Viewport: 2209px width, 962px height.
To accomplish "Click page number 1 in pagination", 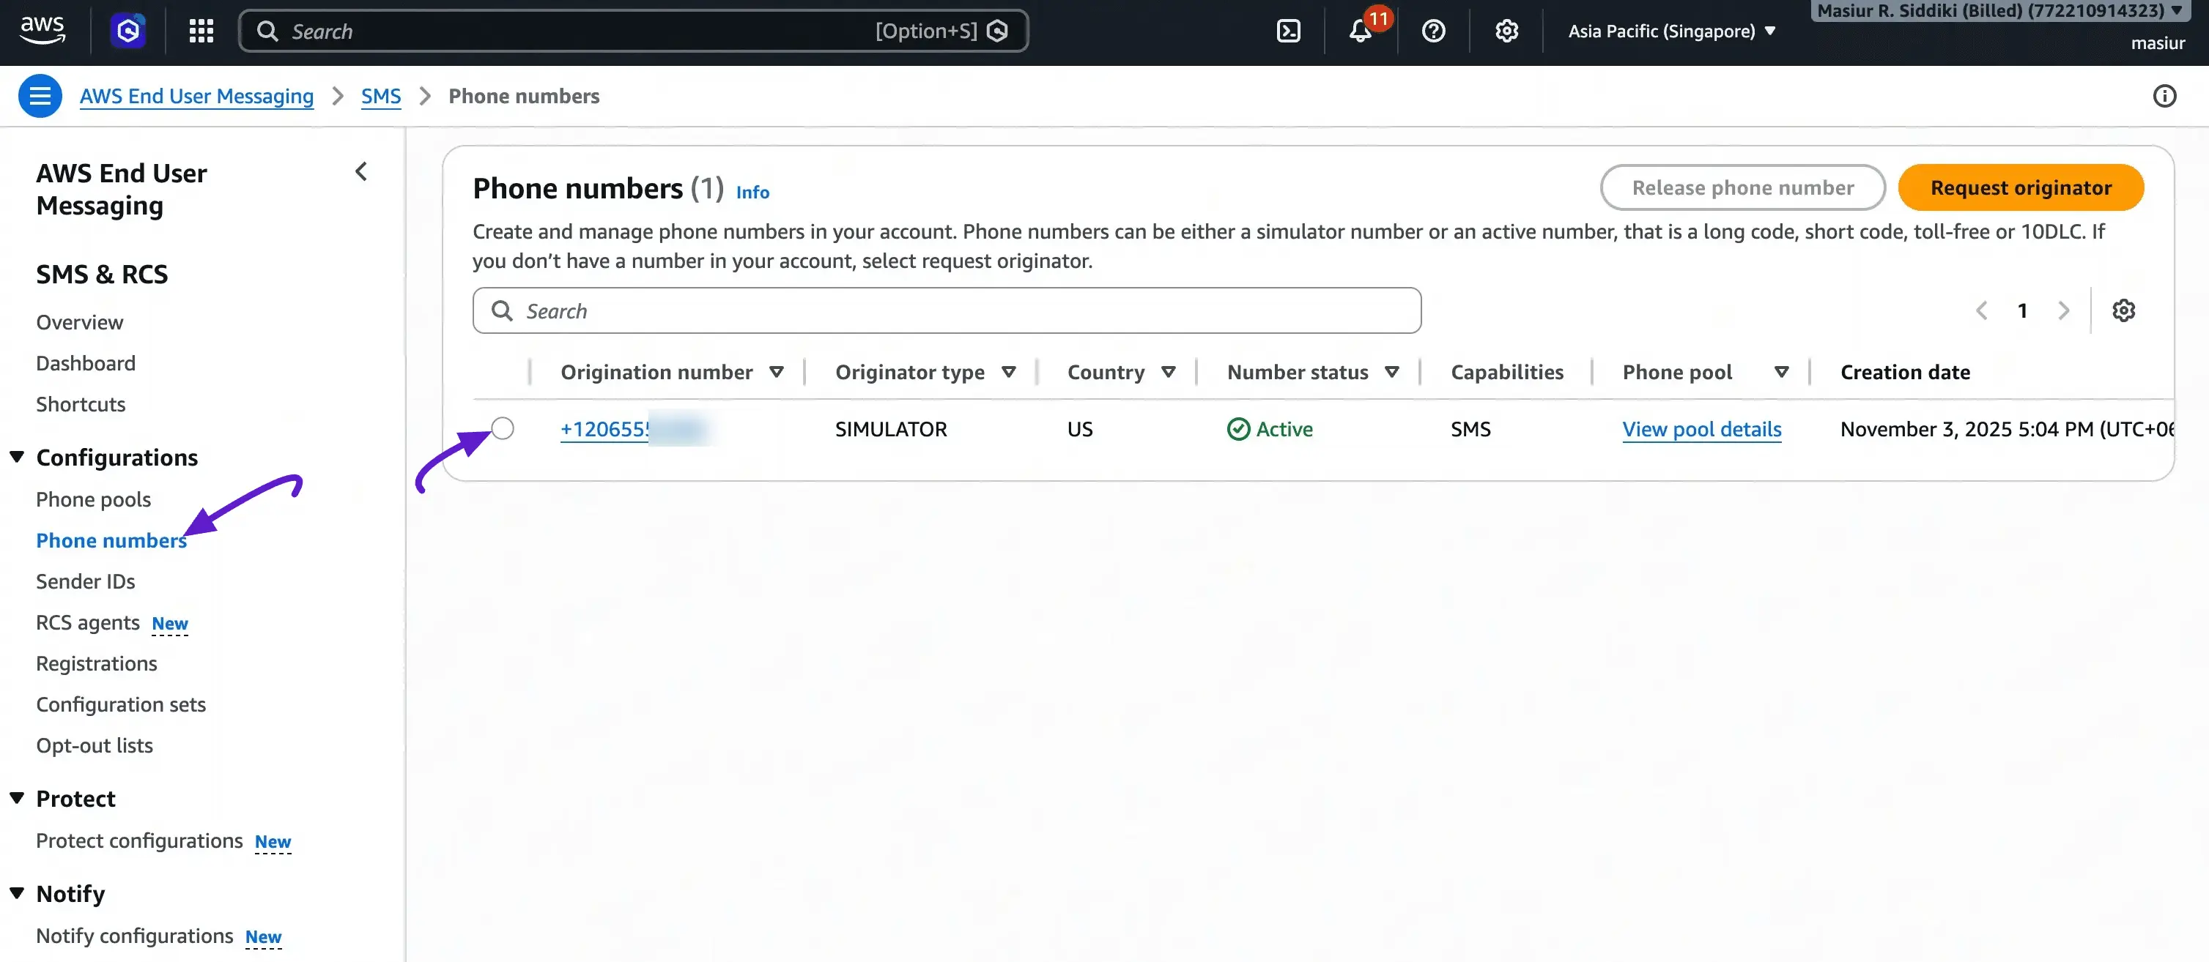I will point(2022,310).
